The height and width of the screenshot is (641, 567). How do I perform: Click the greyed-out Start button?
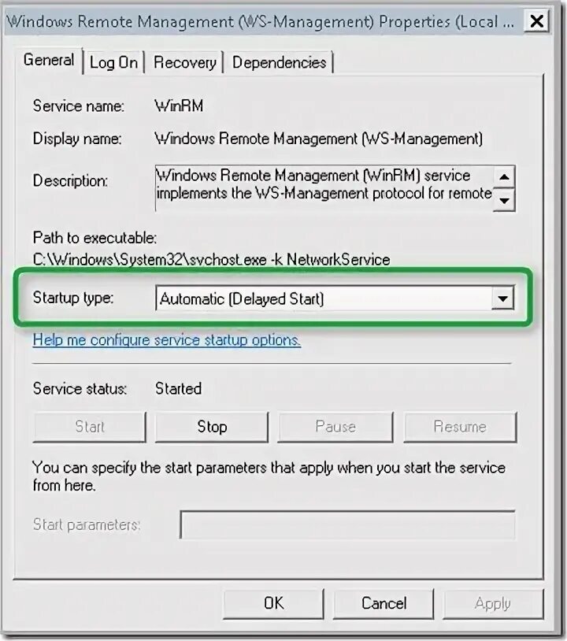point(90,427)
